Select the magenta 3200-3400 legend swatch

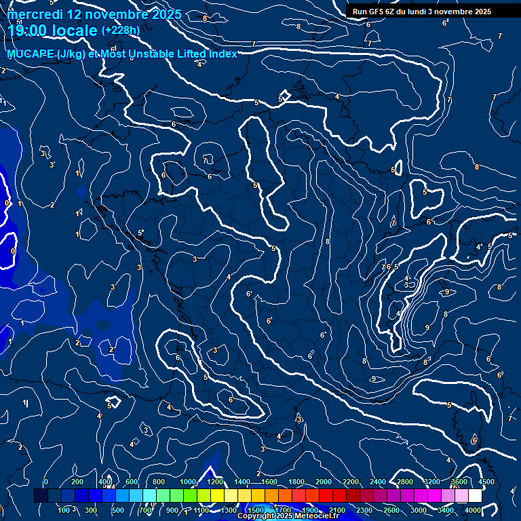[x=434, y=495]
